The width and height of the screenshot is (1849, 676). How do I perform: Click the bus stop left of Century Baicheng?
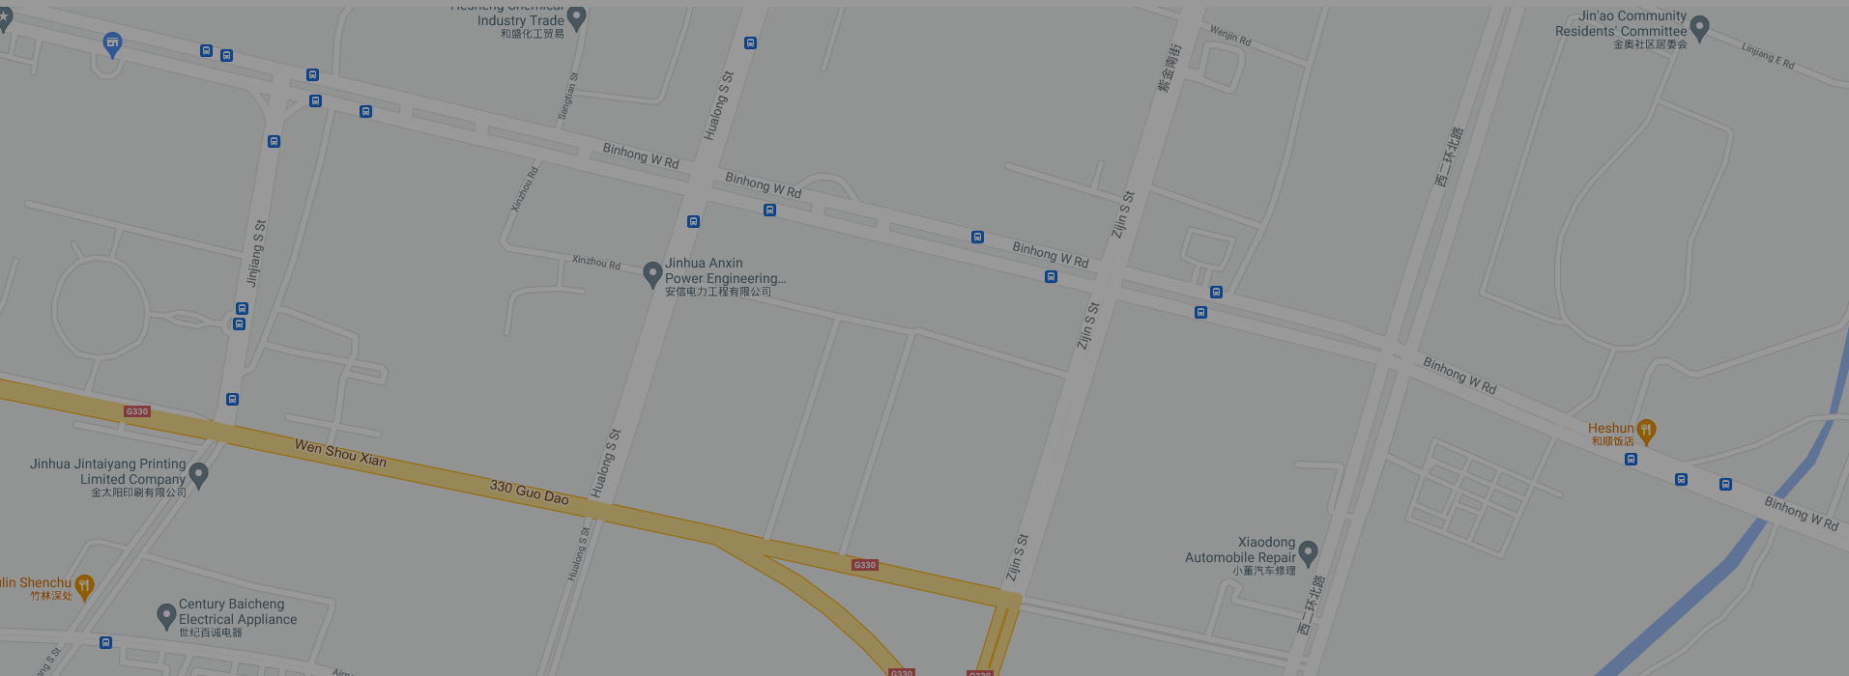[106, 643]
